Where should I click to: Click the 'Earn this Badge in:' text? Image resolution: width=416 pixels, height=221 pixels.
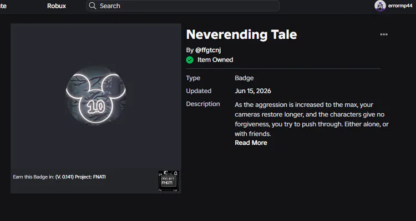34,177
